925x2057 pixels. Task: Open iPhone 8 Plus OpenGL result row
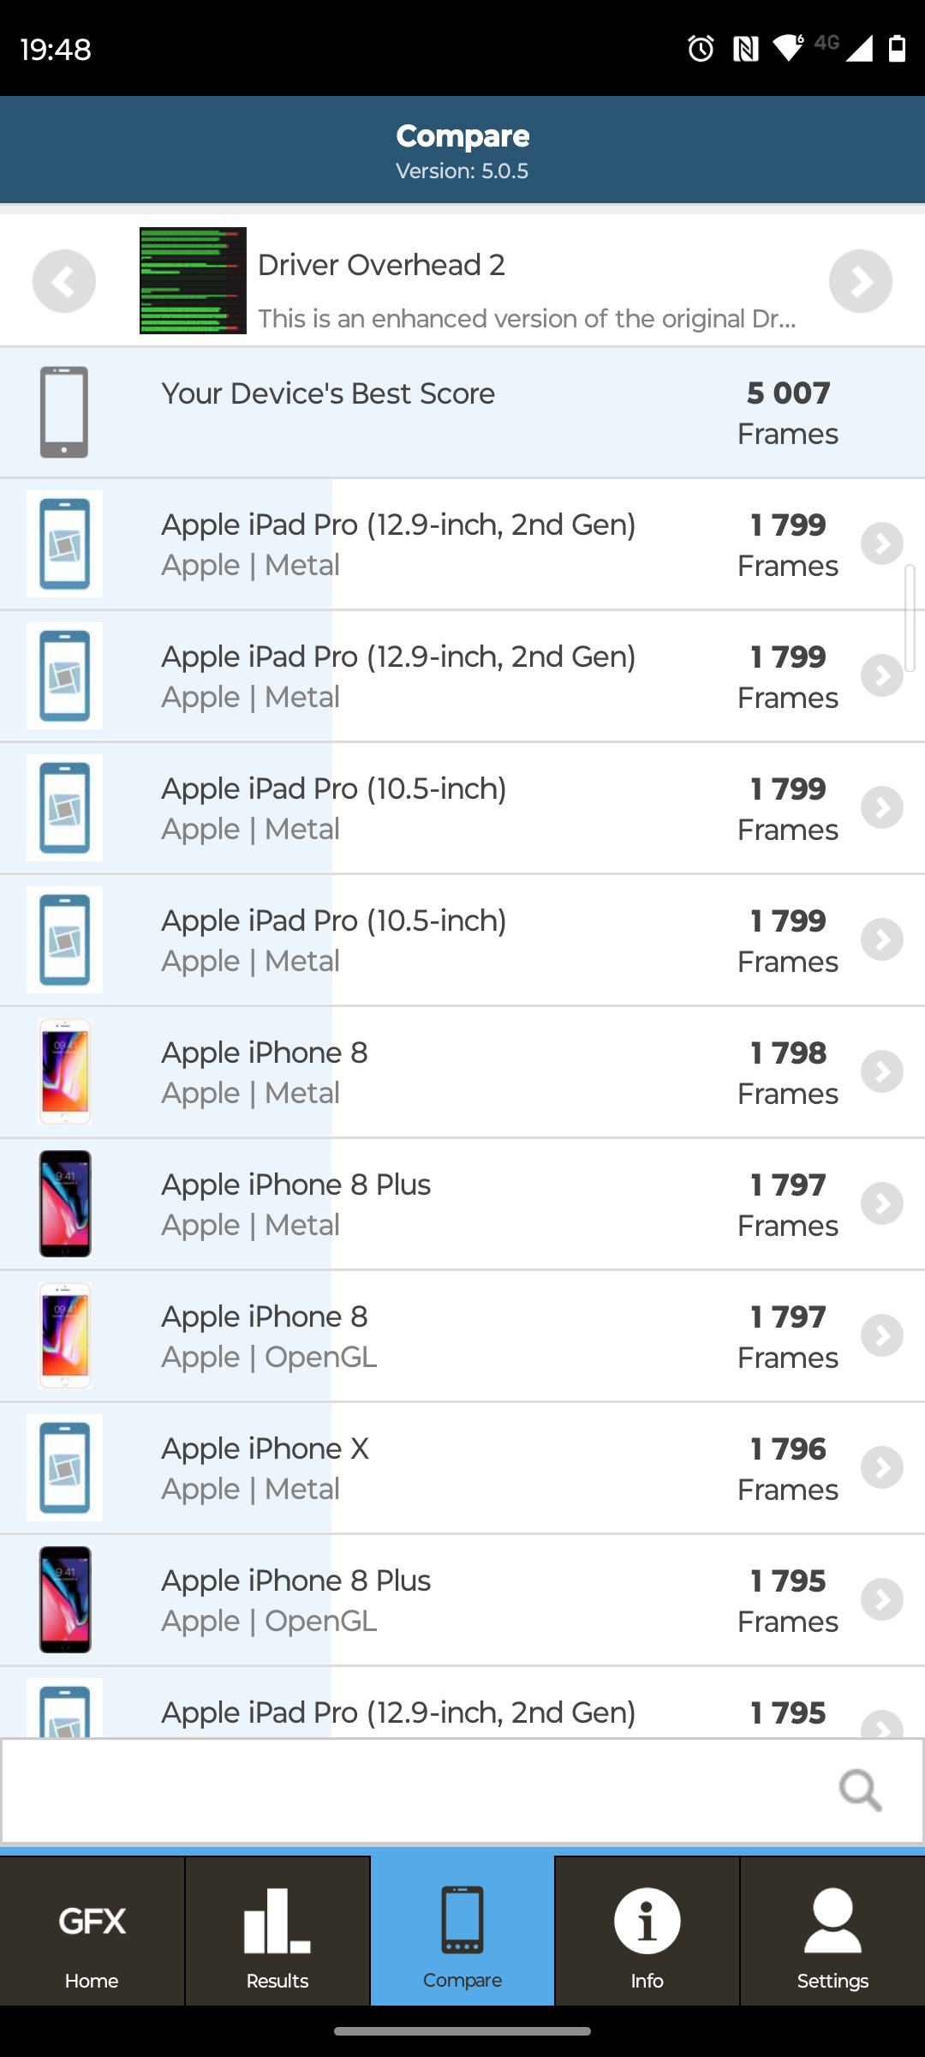[462, 1600]
